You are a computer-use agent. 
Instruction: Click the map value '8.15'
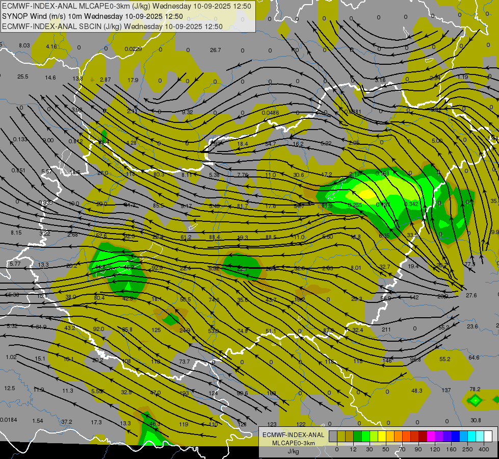(16, 233)
